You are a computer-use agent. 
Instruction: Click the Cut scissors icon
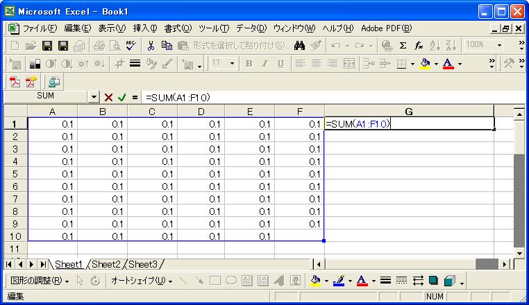[x=151, y=46]
